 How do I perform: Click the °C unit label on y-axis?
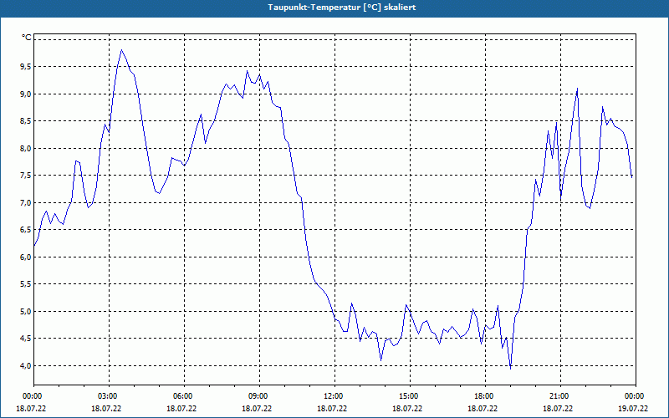(x=27, y=38)
